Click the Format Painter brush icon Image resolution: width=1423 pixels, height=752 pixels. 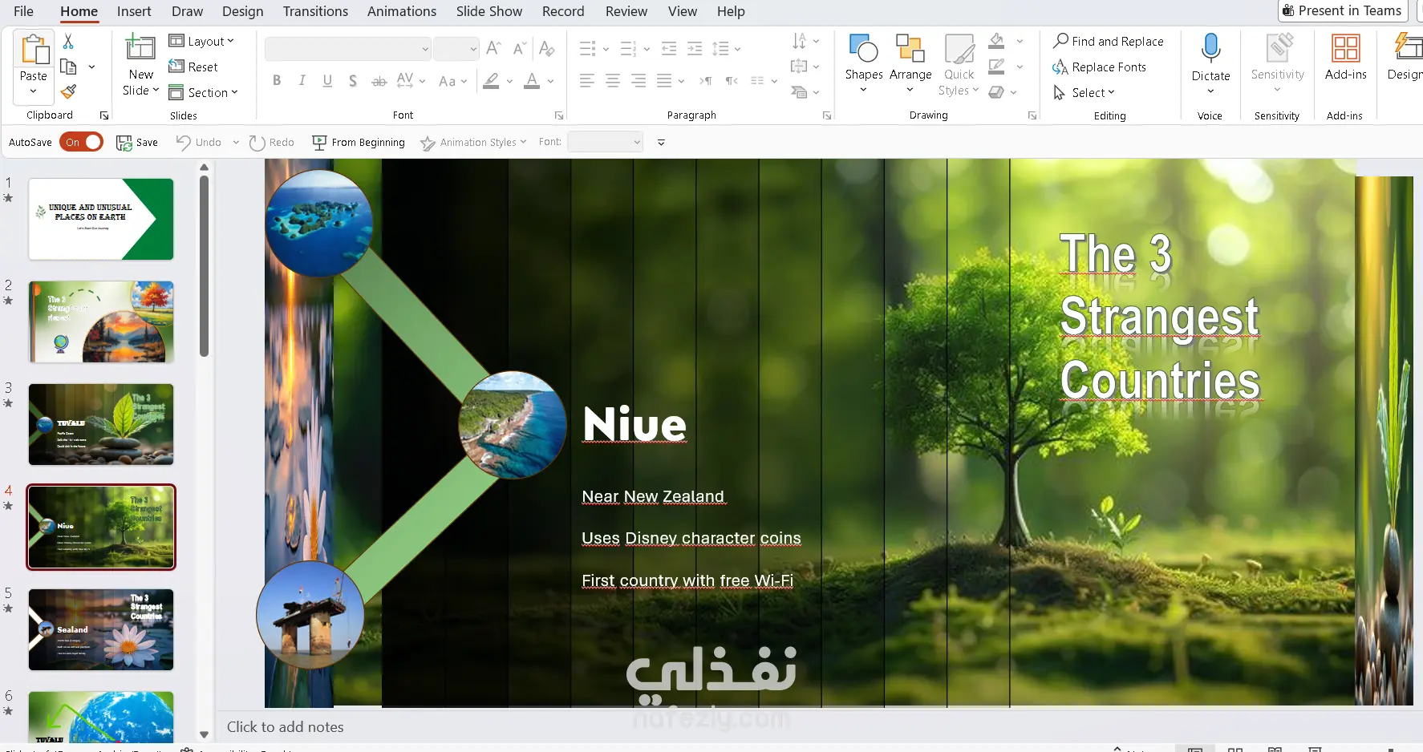tap(69, 91)
